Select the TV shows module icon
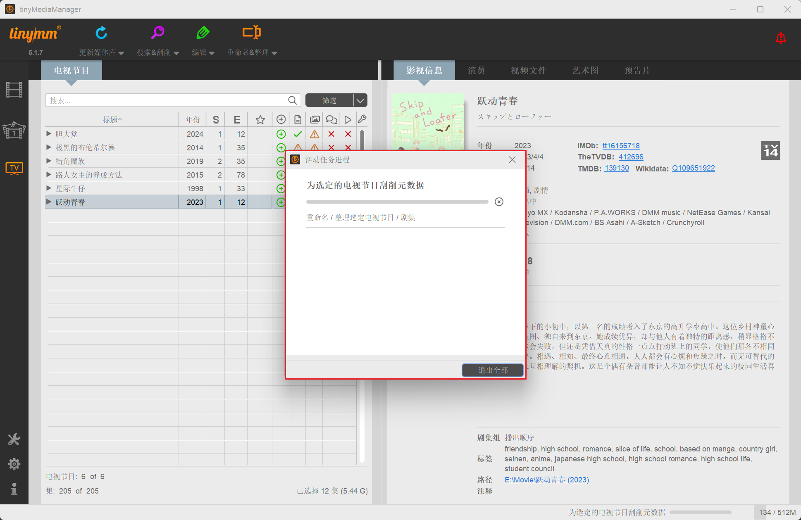 click(x=14, y=168)
